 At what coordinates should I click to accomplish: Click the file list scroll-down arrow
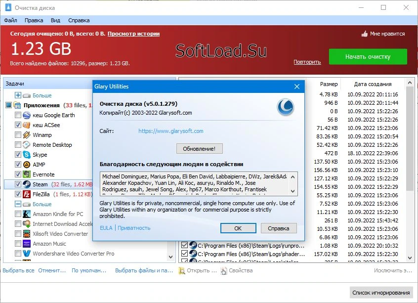click(x=410, y=258)
